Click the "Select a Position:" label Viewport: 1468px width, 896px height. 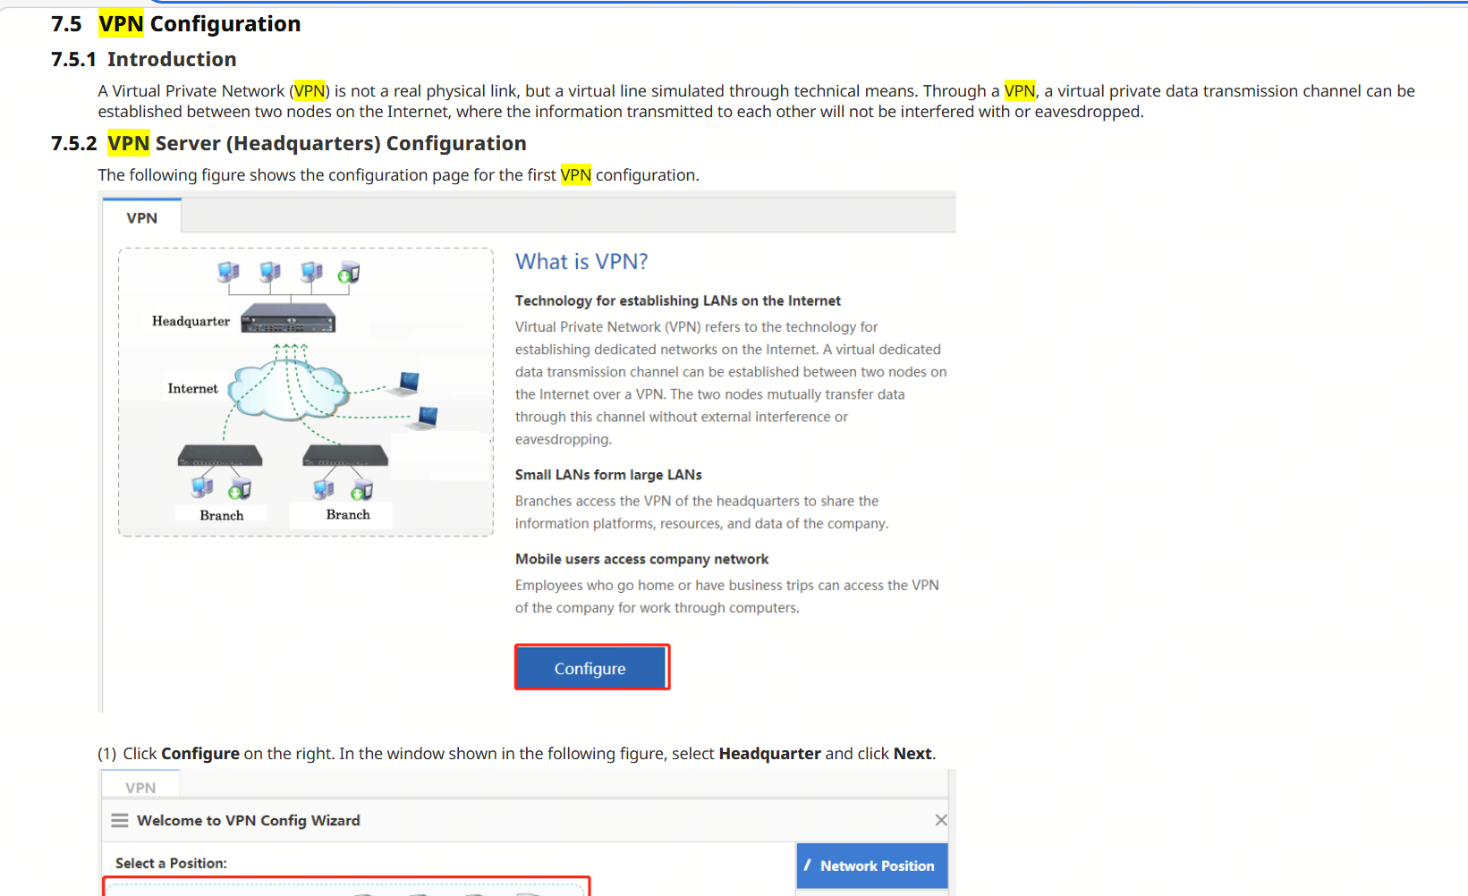171,863
